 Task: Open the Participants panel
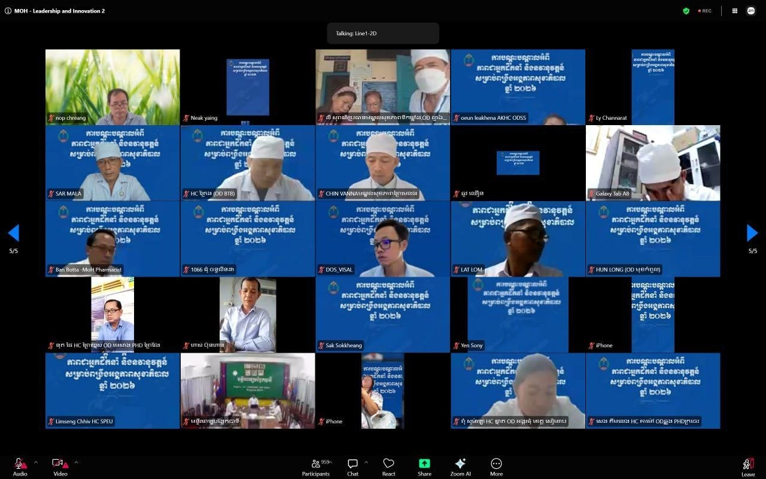point(316,467)
